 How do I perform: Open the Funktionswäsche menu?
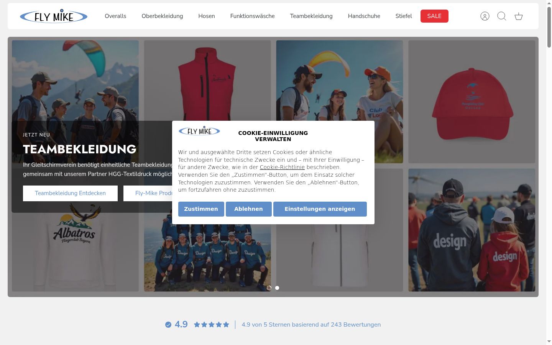pyautogui.click(x=252, y=16)
